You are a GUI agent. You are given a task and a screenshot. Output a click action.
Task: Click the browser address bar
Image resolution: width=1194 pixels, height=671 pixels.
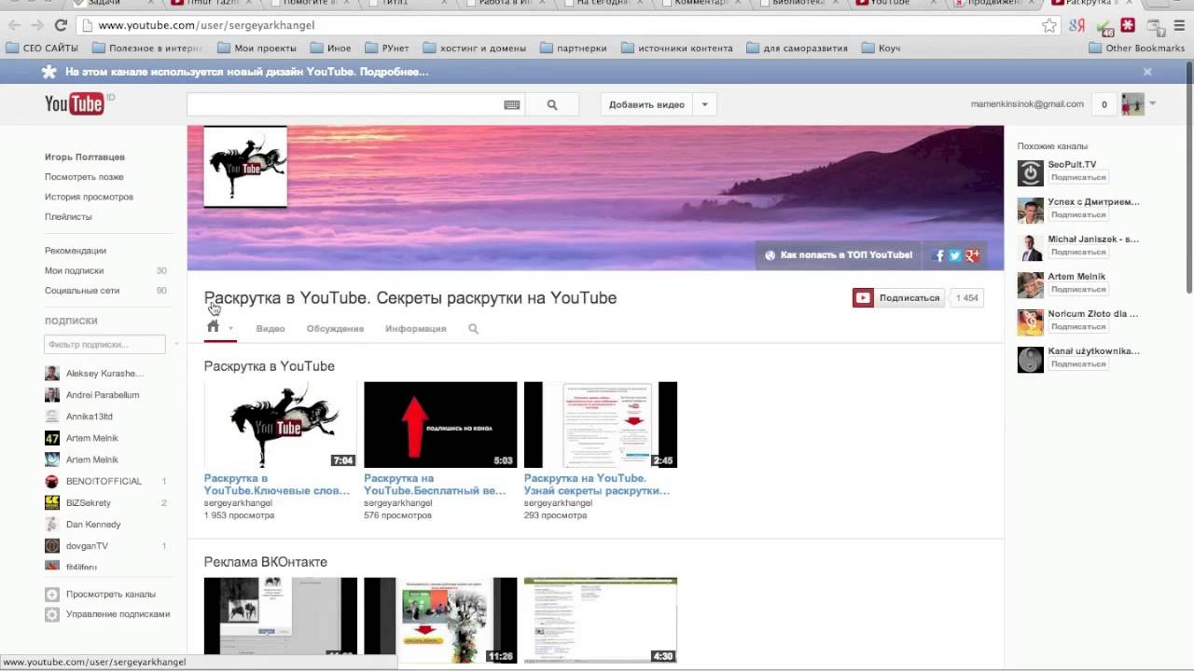coord(560,25)
